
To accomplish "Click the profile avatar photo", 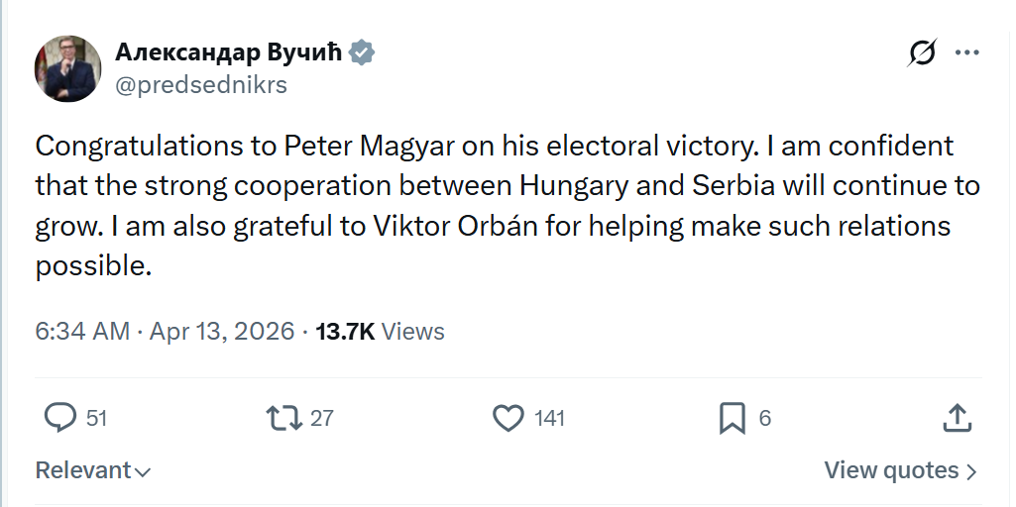I will pyautogui.click(x=68, y=68).
